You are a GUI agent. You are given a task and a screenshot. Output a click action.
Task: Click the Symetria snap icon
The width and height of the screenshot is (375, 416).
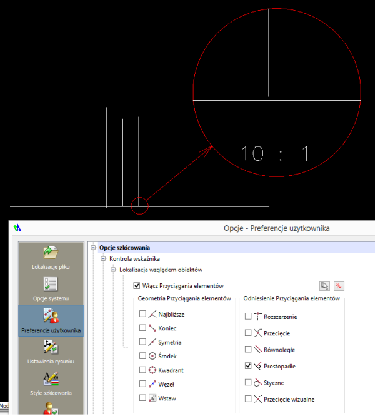(152, 342)
